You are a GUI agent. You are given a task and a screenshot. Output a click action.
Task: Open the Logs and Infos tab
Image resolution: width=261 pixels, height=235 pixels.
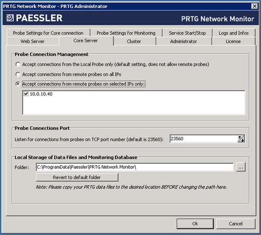point(234,33)
